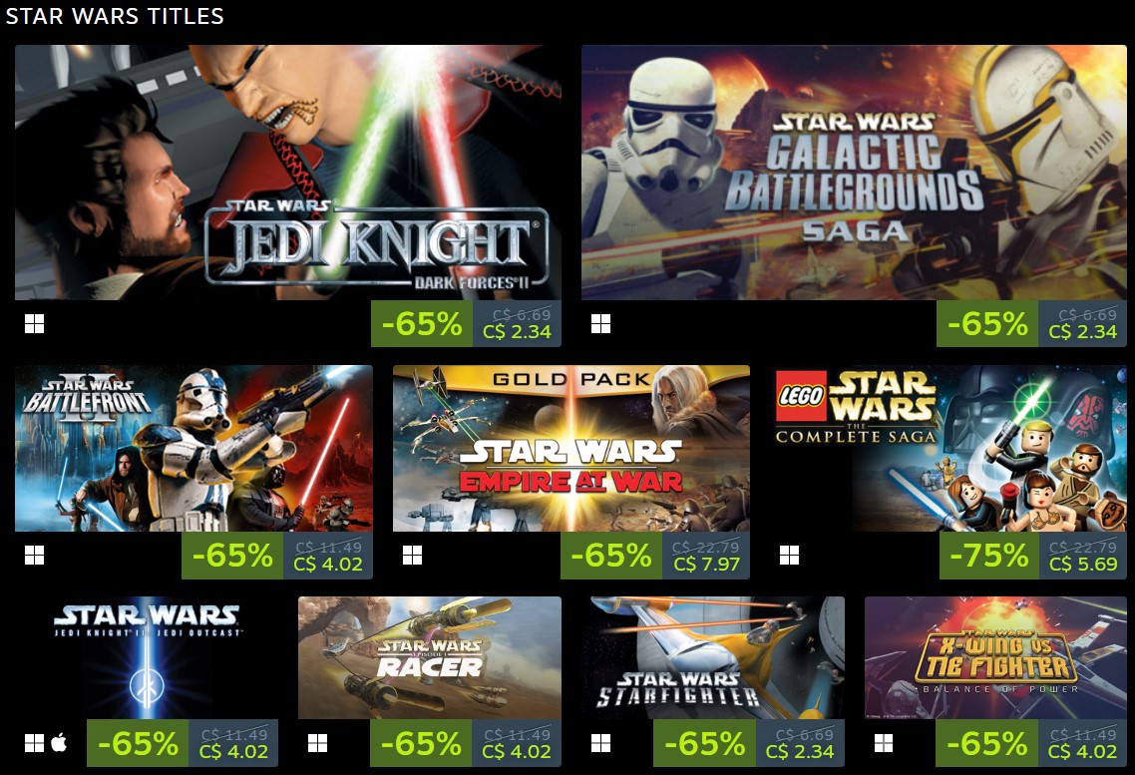Click the C$ 7.97 price for Empire at War

[706, 565]
